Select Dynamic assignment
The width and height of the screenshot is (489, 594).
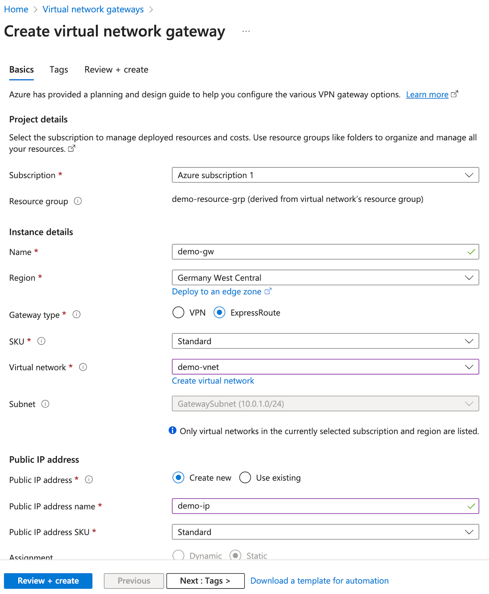(178, 555)
